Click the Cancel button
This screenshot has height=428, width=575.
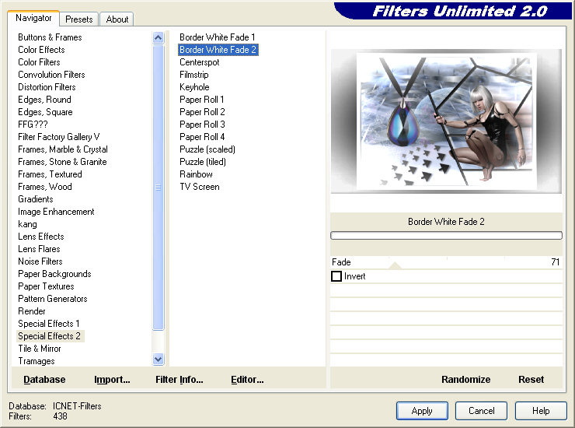[481, 411]
